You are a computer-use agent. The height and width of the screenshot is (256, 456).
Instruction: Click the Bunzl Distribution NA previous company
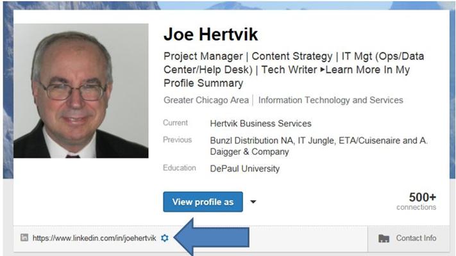[x=252, y=141]
